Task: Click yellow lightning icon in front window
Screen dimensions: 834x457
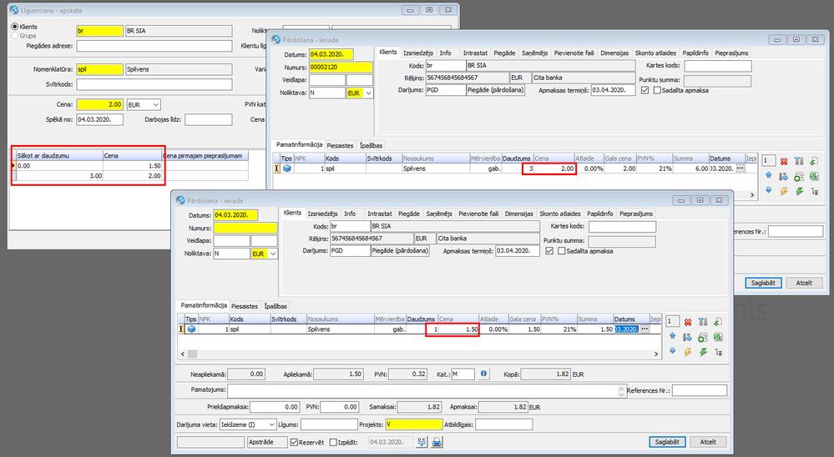Action: [x=688, y=352]
